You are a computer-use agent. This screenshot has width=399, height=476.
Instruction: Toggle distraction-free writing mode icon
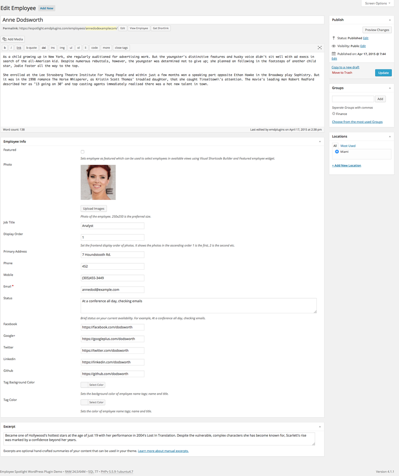point(320,48)
